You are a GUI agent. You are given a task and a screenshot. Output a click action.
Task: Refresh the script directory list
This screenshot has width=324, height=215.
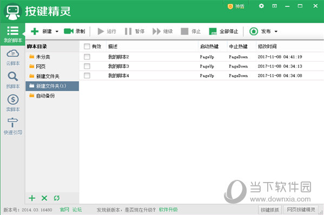coord(57,198)
